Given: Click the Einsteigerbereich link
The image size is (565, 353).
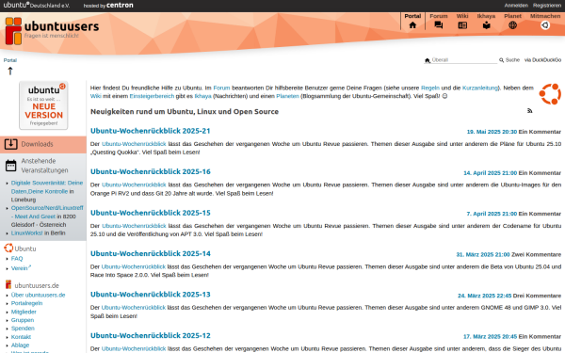Looking at the screenshot, I should tap(152, 96).
